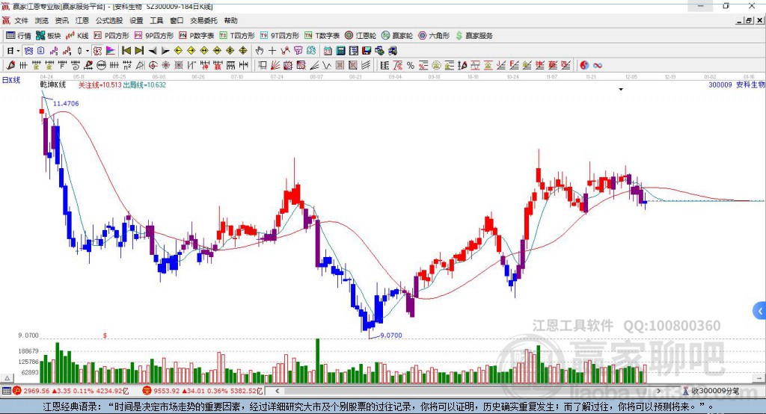766x414 pixels.
Task: Click the 关注线=10.513 label
Action: click(x=99, y=85)
